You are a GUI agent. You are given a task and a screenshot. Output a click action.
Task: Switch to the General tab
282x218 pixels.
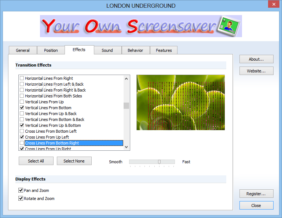23,50
